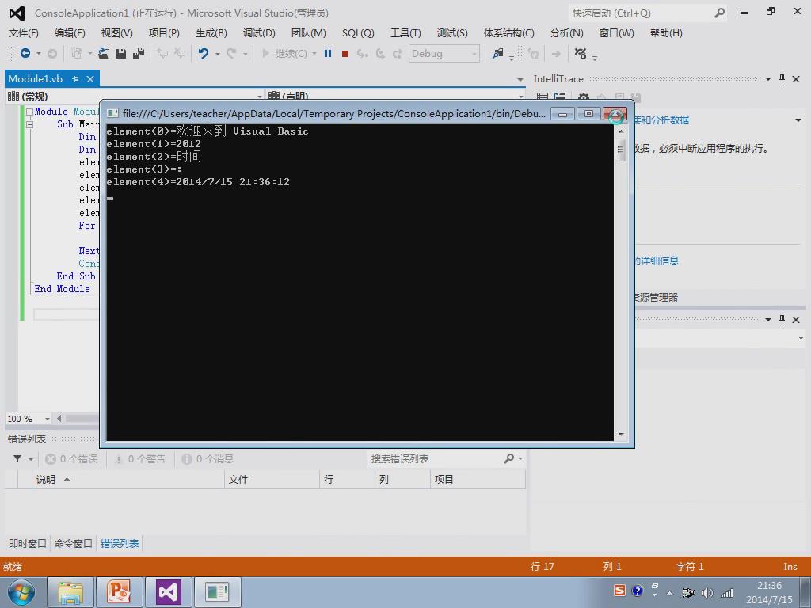Pause debugging with the break all icon
The height and width of the screenshot is (608, 811).
(328, 53)
